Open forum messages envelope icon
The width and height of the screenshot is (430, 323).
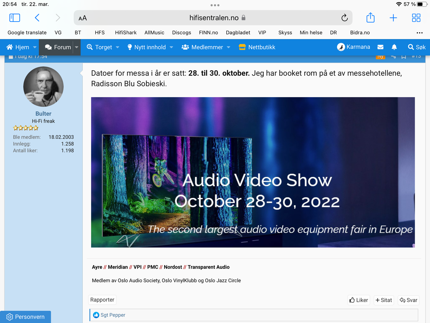(x=380, y=47)
